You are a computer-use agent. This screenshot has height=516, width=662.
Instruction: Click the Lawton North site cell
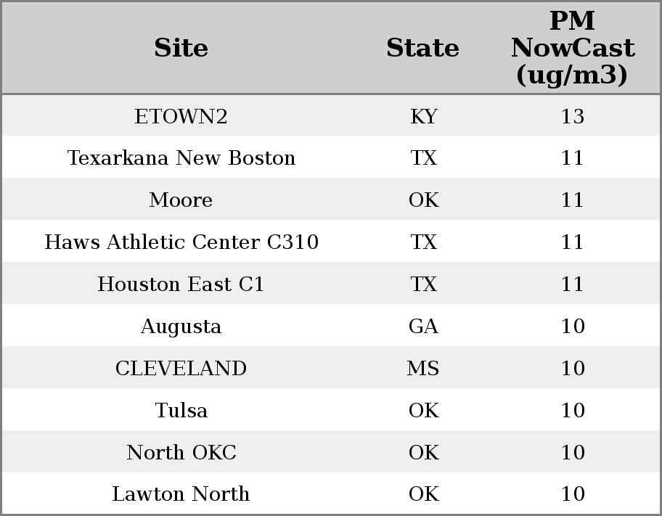(x=181, y=494)
